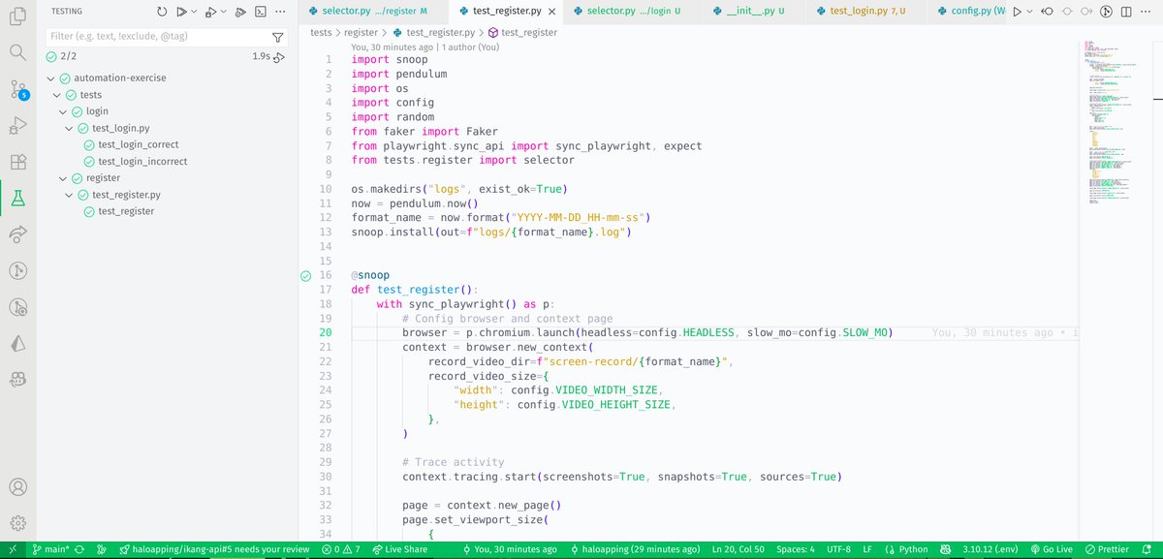This screenshot has width=1163, height=559.
Task: Open errors and warnings count in status bar
Action: pyautogui.click(x=340, y=549)
